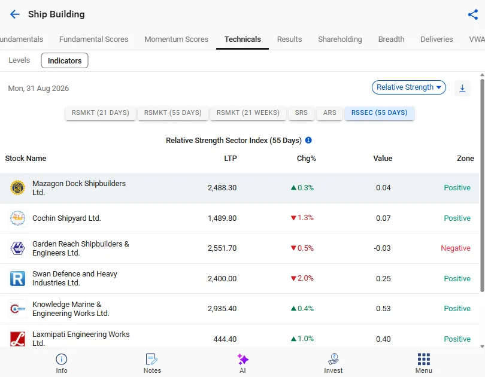Expand the Relative Strength dropdown

coord(408,87)
